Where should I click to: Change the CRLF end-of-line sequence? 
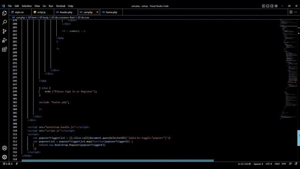coord(277,164)
